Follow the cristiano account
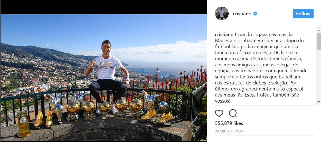 (303, 14)
